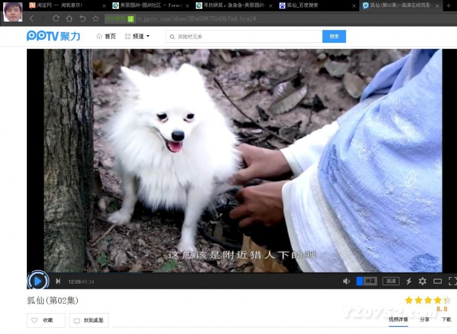This screenshot has height=334, width=457.
Task: Go to 首页 home link
Action: click(106, 37)
